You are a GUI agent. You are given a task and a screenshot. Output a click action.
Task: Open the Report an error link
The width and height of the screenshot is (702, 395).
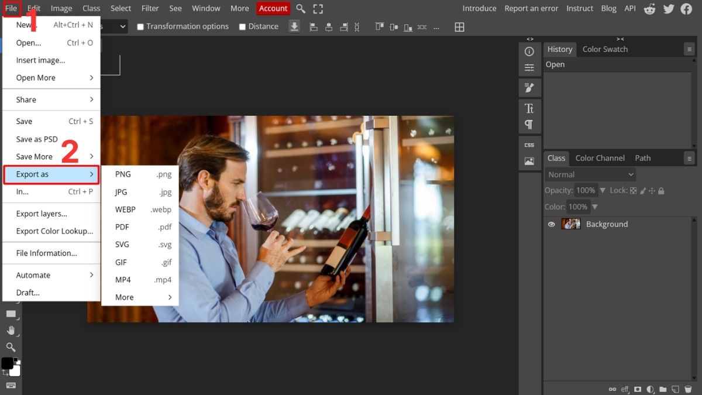point(532,8)
